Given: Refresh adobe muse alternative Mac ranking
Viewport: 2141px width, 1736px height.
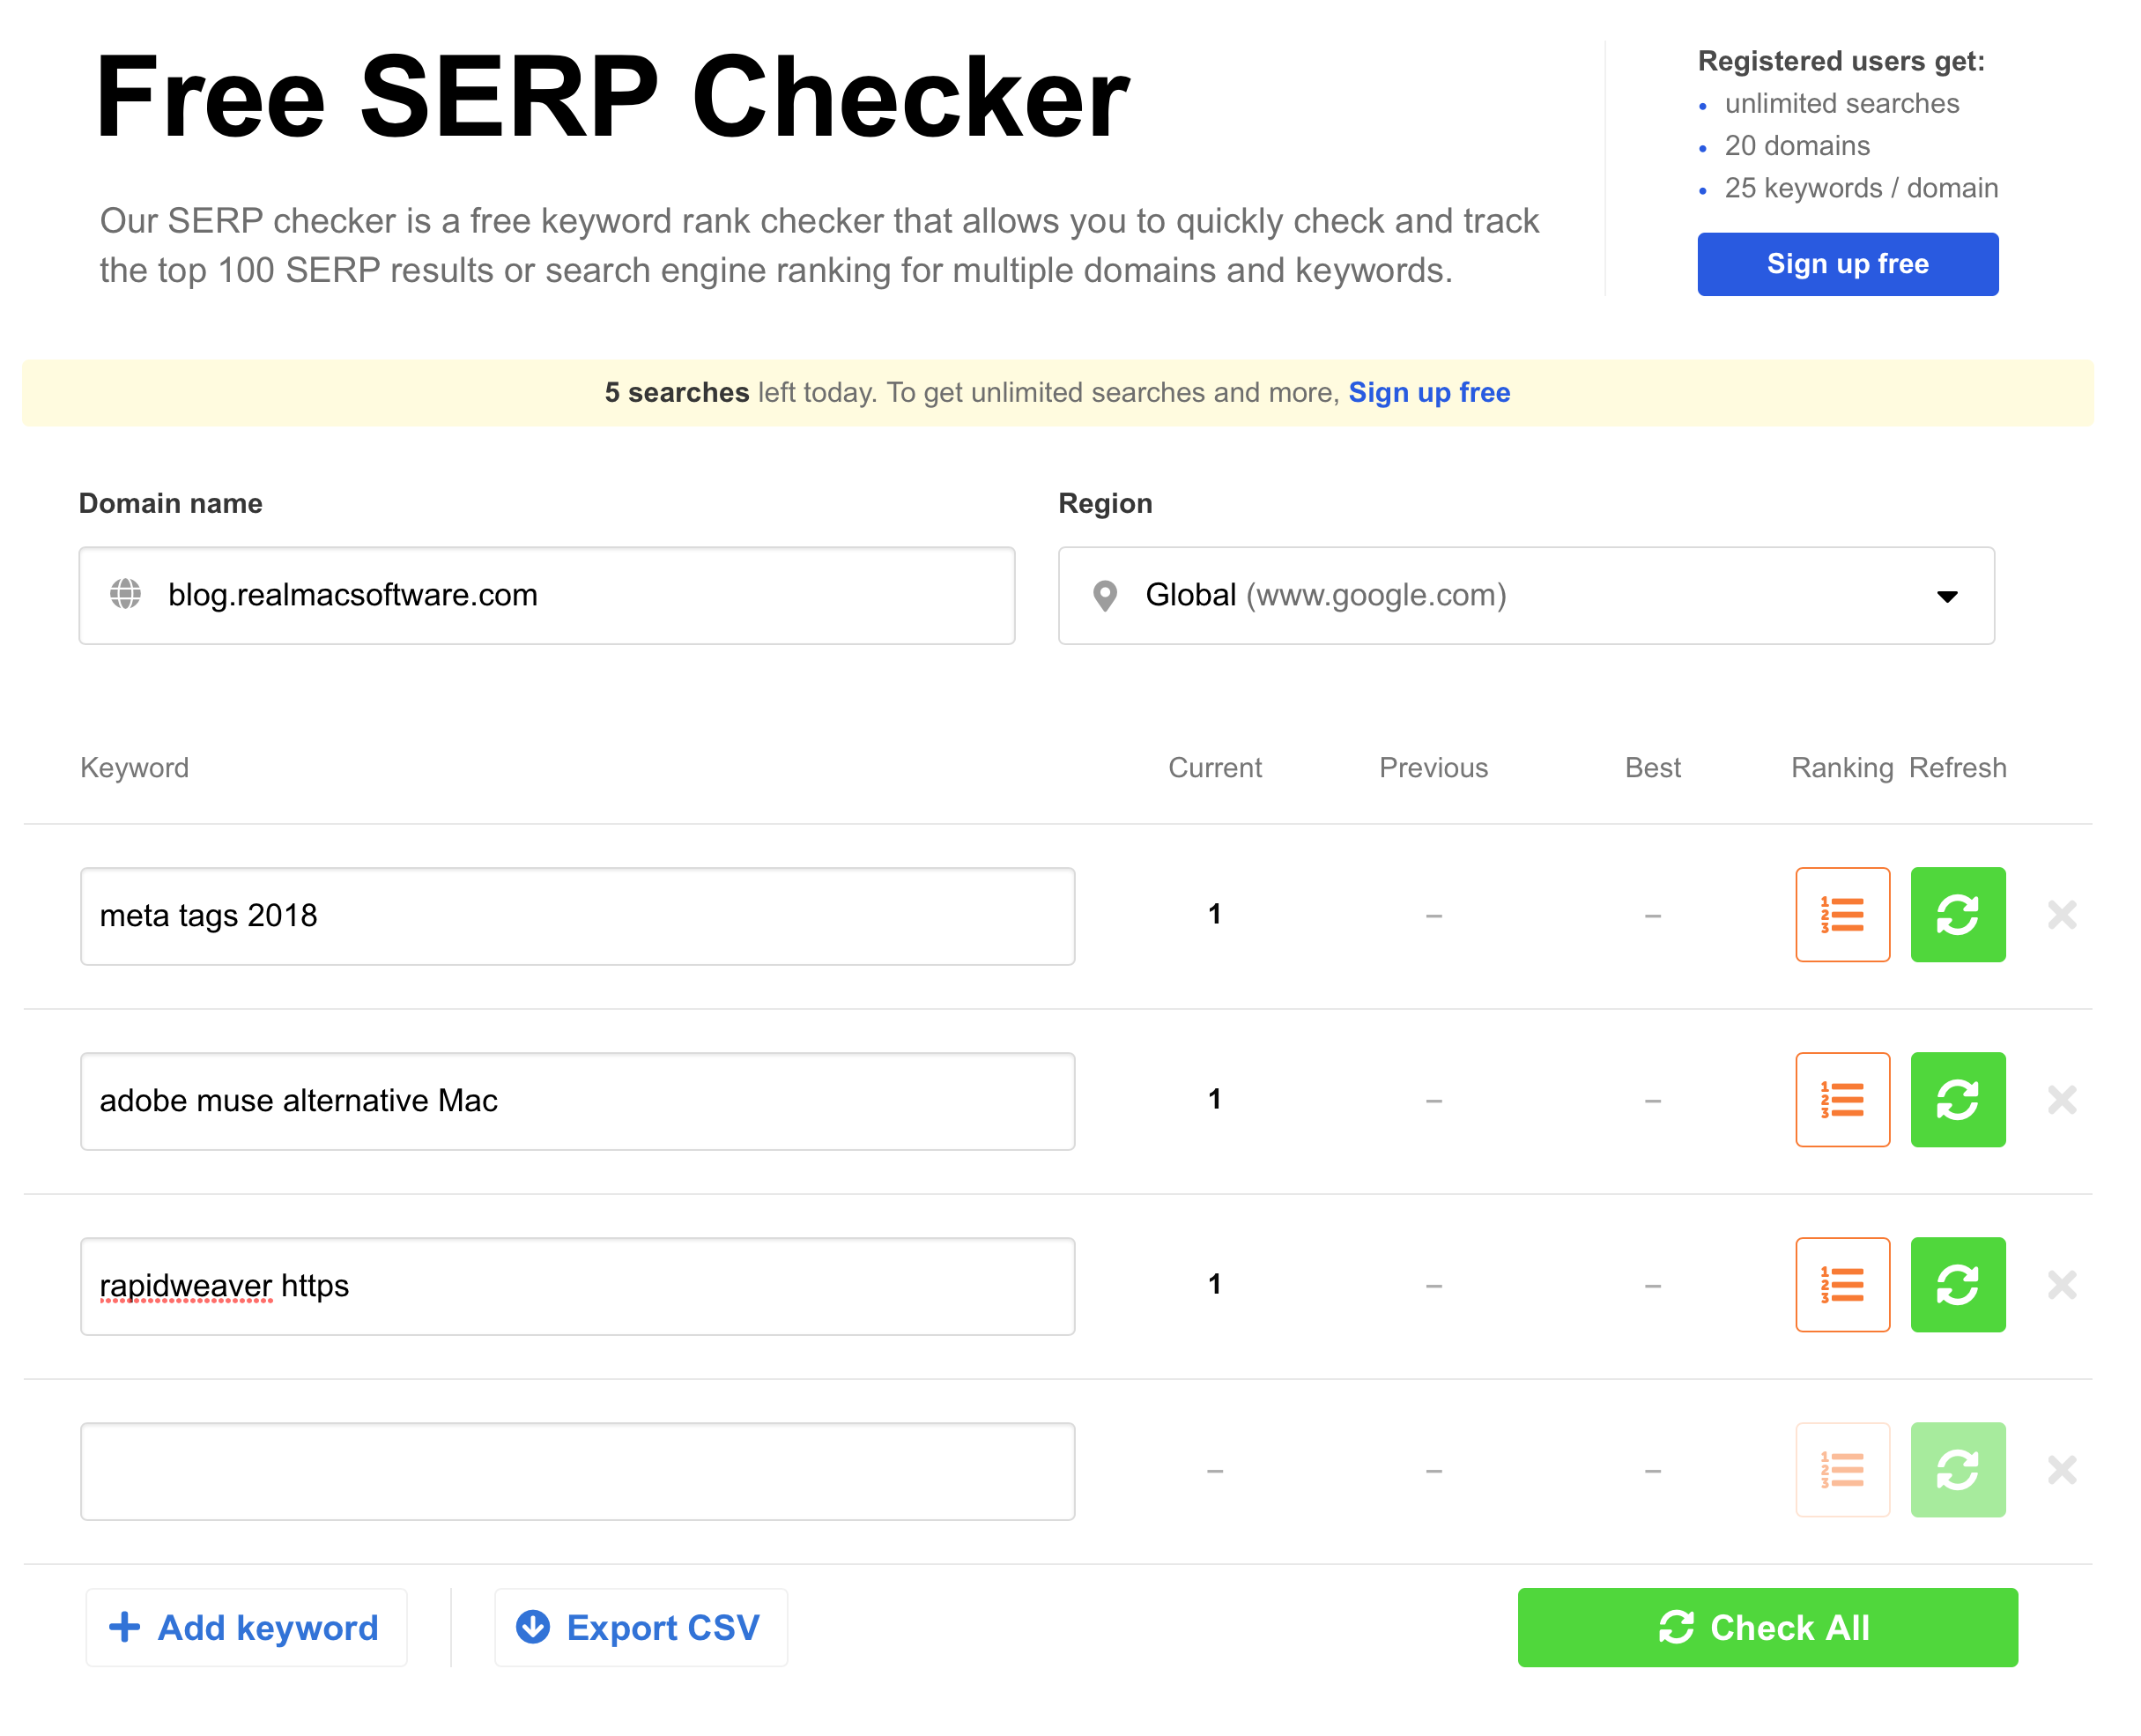Looking at the screenshot, I should point(1957,1099).
